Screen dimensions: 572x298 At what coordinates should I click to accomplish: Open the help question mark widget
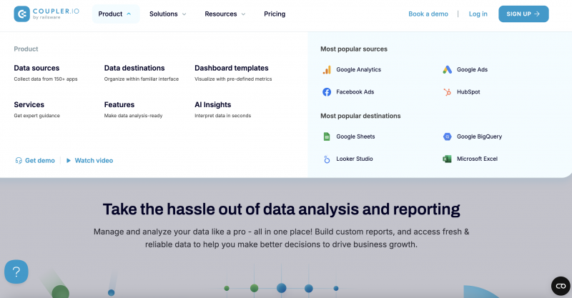point(16,272)
